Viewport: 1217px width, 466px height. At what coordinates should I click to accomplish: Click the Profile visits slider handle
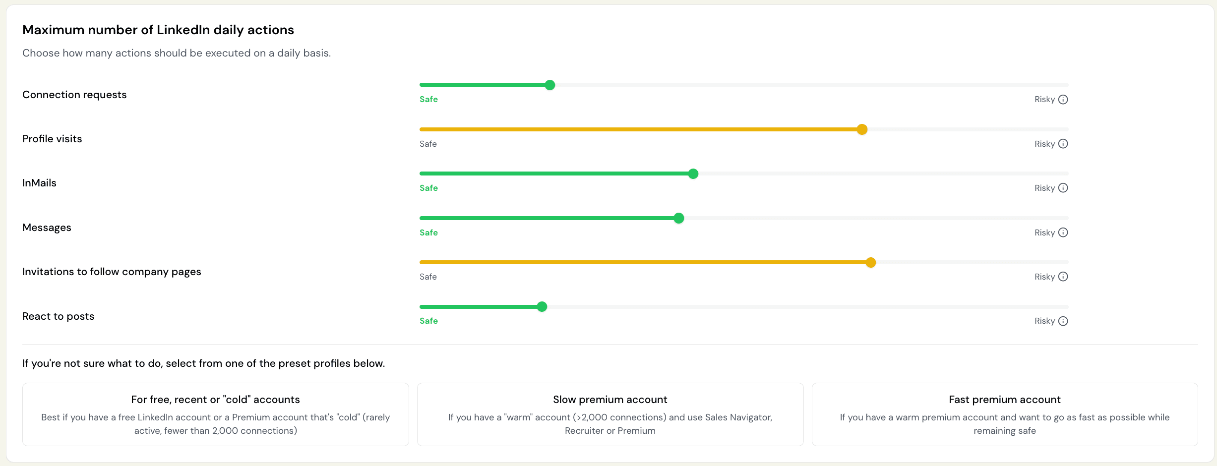tap(862, 129)
